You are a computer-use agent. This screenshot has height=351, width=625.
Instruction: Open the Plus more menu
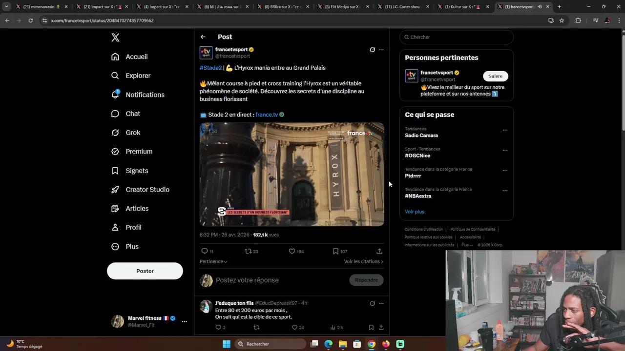point(125,247)
